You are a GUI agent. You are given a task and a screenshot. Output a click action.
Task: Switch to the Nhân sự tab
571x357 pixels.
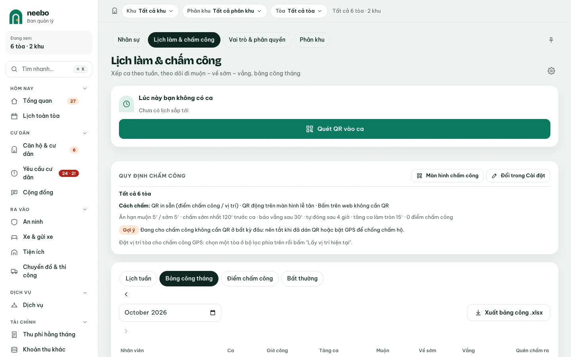(x=128, y=40)
